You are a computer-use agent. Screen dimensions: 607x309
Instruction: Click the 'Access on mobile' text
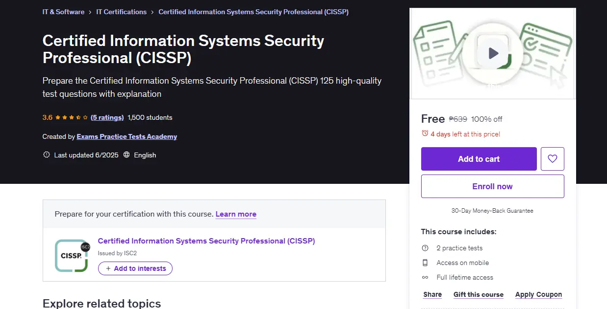tap(463, 263)
